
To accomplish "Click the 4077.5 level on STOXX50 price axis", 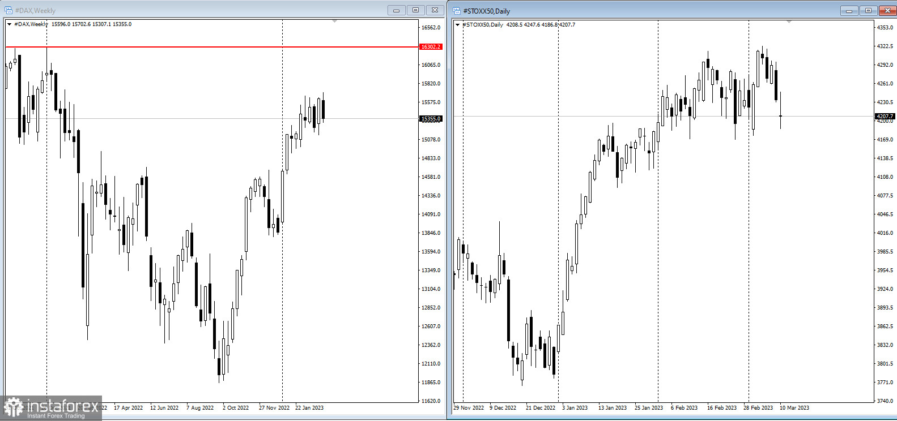I will coord(885,196).
